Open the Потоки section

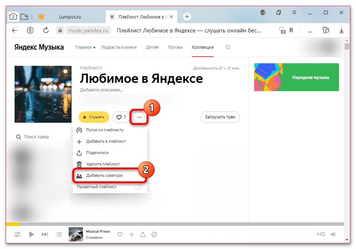[x=175, y=47]
